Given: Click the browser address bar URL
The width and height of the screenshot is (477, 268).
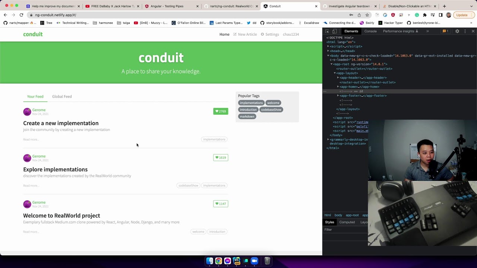Looking at the screenshot, I should (x=56, y=15).
